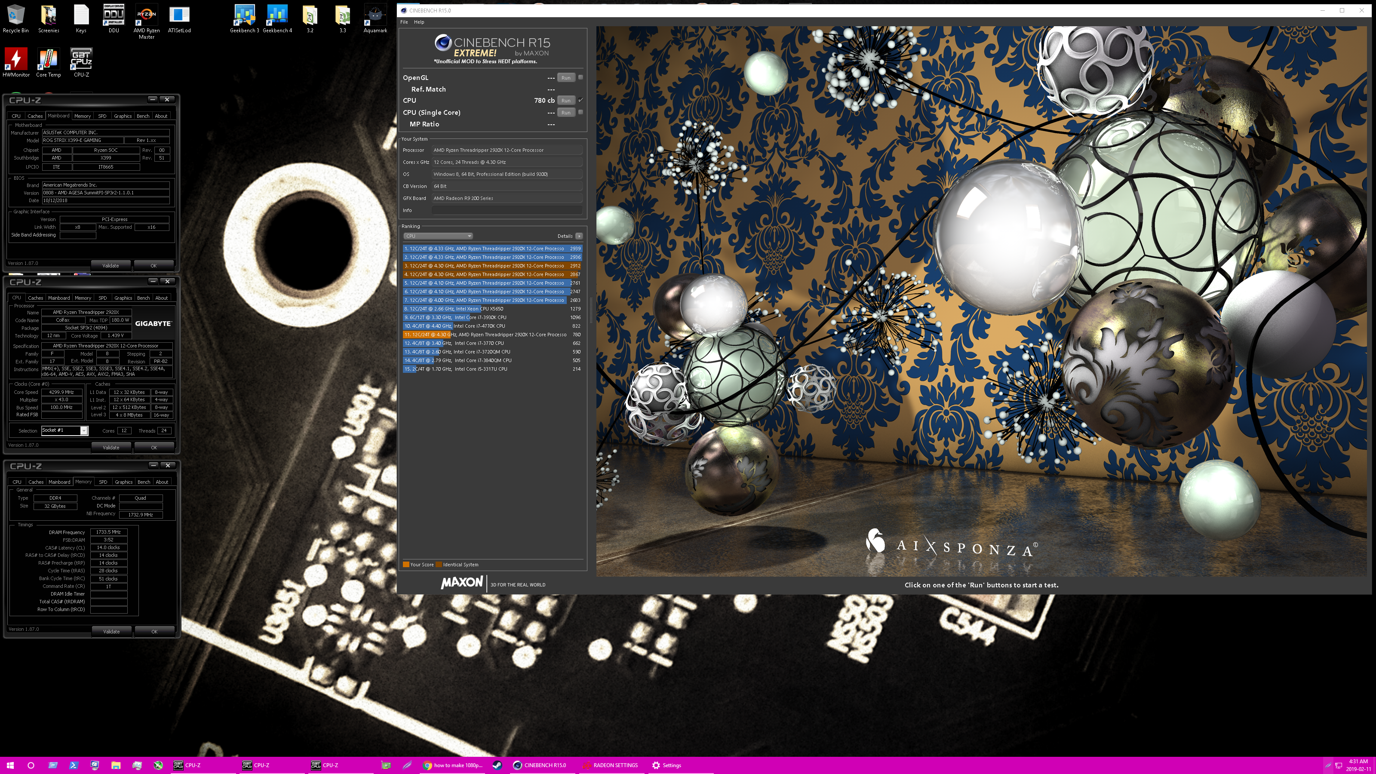Open Steam from the taskbar

497,765
